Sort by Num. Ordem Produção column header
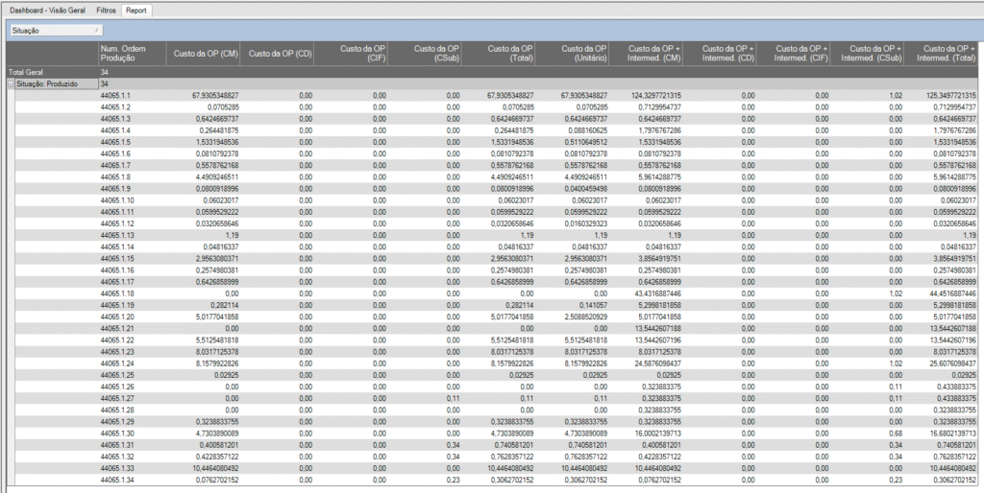Viewport: 984px width, 493px height. click(132, 54)
